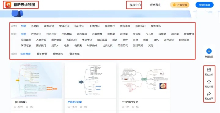Screen dimensions: 220x113
Task: Open 我的分享 share arrow icon
Action: point(209,94)
